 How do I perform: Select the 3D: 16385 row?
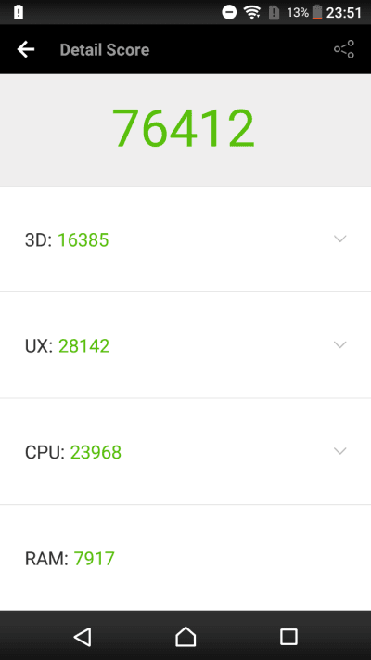pos(185,239)
